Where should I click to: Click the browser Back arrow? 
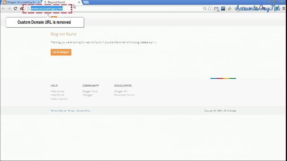coord(3,8)
